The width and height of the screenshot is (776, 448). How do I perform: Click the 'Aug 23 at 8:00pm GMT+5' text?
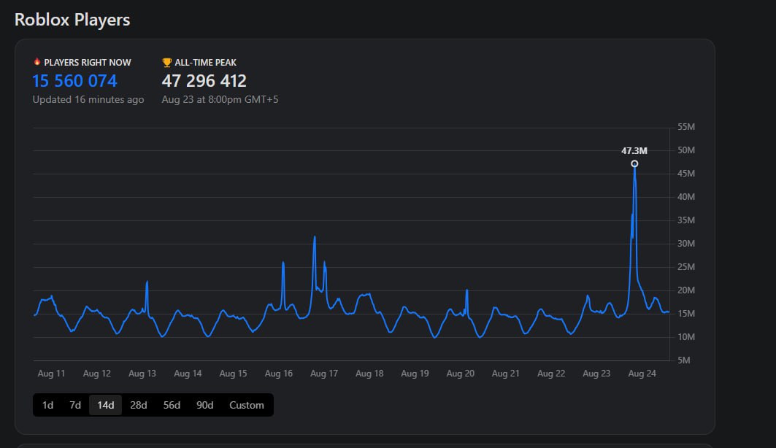click(220, 99)
